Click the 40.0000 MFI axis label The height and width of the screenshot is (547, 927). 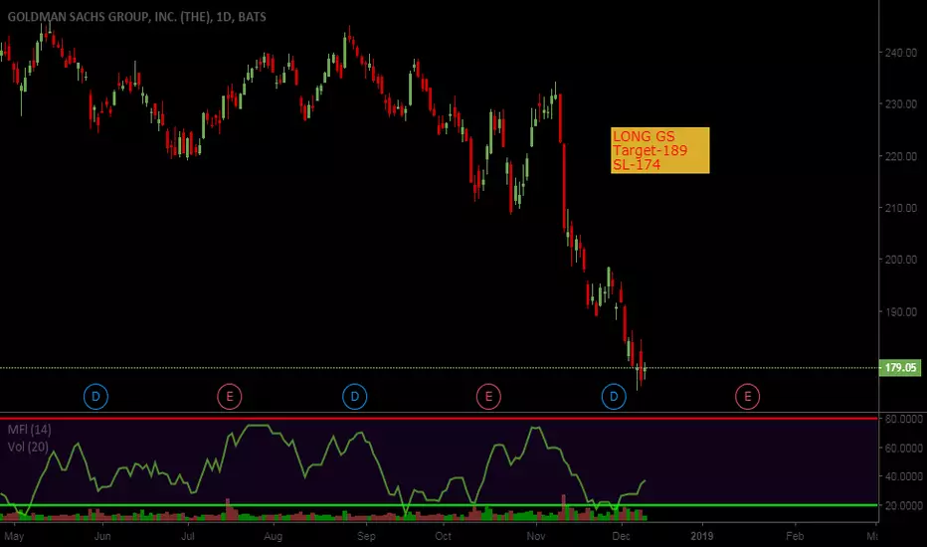pos(903,476)
